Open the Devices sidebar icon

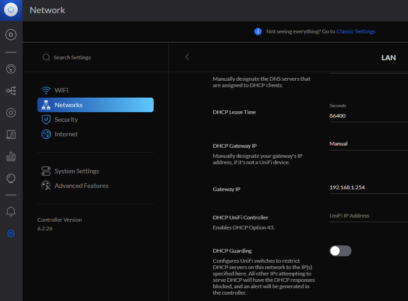(x=11, y=113)
